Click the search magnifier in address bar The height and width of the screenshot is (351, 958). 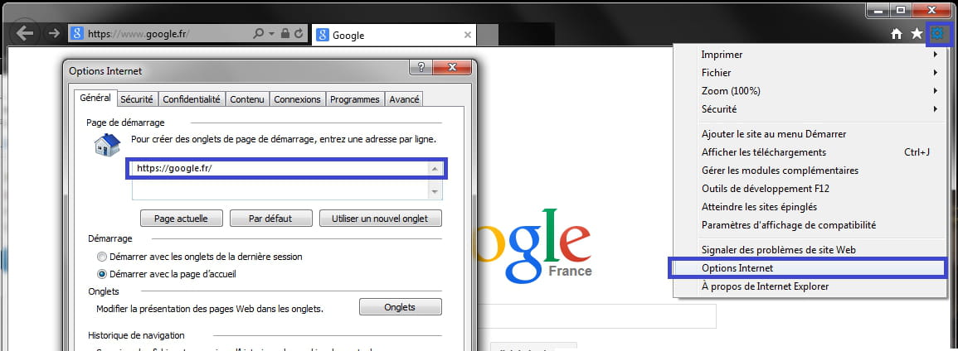(x=259, y=33)
